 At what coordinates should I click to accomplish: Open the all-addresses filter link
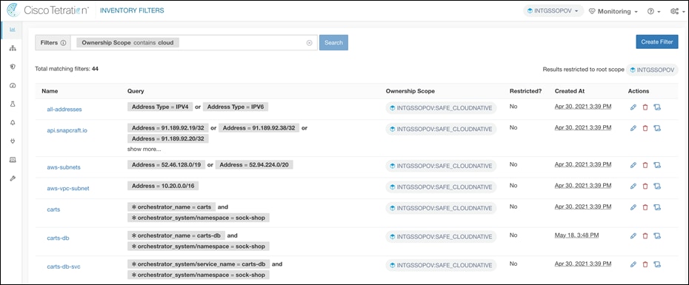[64, 110]
